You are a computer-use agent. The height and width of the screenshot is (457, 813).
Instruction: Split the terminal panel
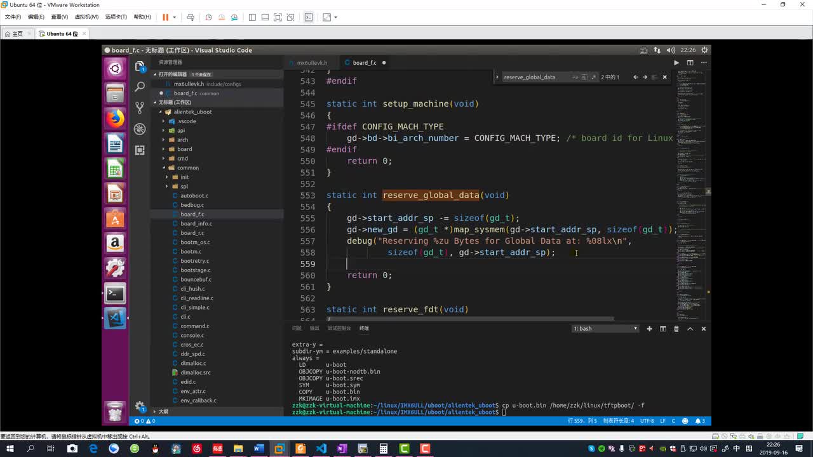click(x=662, y=329)
